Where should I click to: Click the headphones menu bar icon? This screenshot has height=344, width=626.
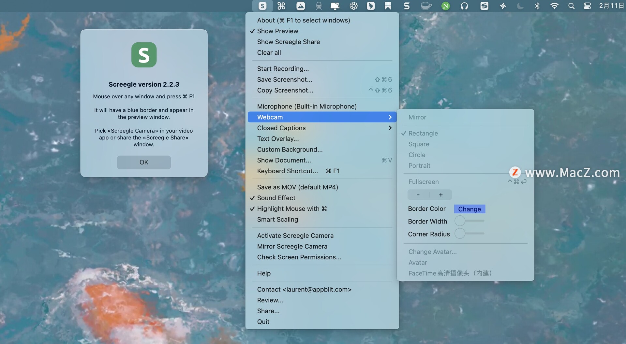click(x=464, y=6)
